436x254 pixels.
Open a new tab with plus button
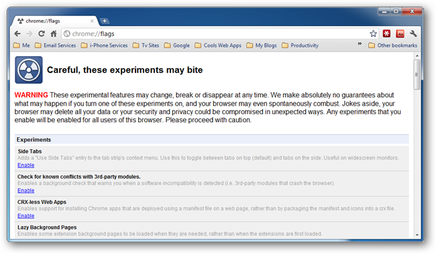pyautogui.click(x=105, y=21)
